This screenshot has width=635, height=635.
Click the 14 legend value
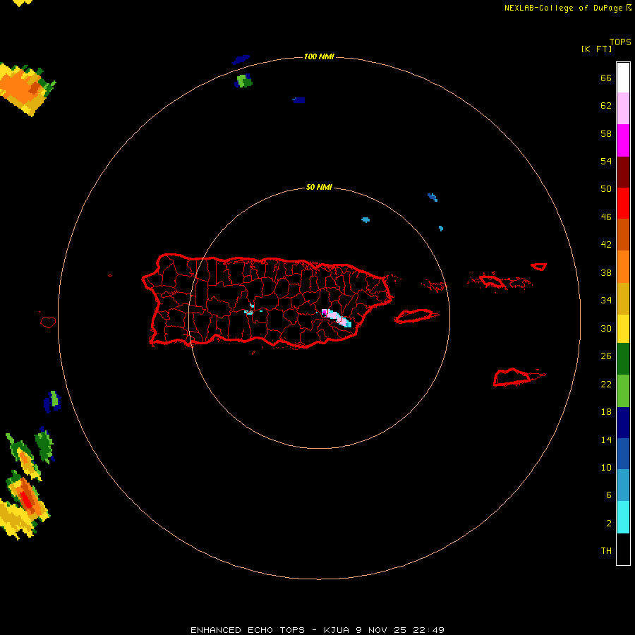tap(606, 440)
